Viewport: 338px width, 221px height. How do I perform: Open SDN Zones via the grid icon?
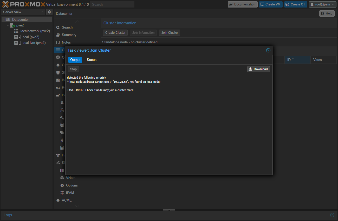[62, 170]
